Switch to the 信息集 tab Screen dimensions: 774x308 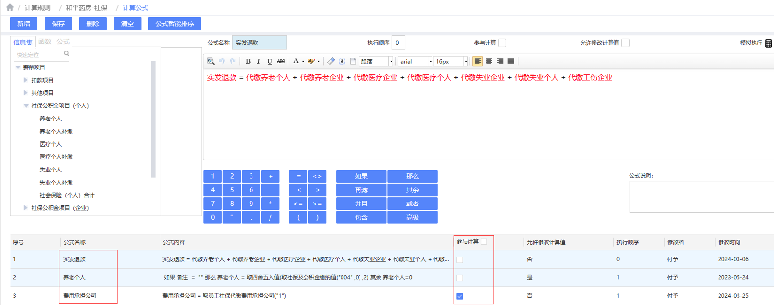[x=23, y=42]
